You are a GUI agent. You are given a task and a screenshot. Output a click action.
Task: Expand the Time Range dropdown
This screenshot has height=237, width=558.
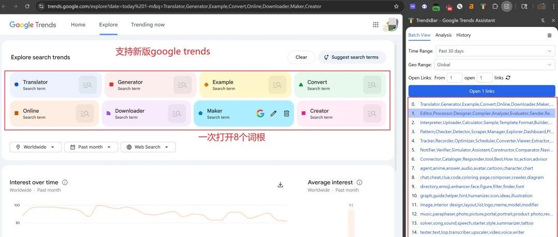click(x=495, y=51)
